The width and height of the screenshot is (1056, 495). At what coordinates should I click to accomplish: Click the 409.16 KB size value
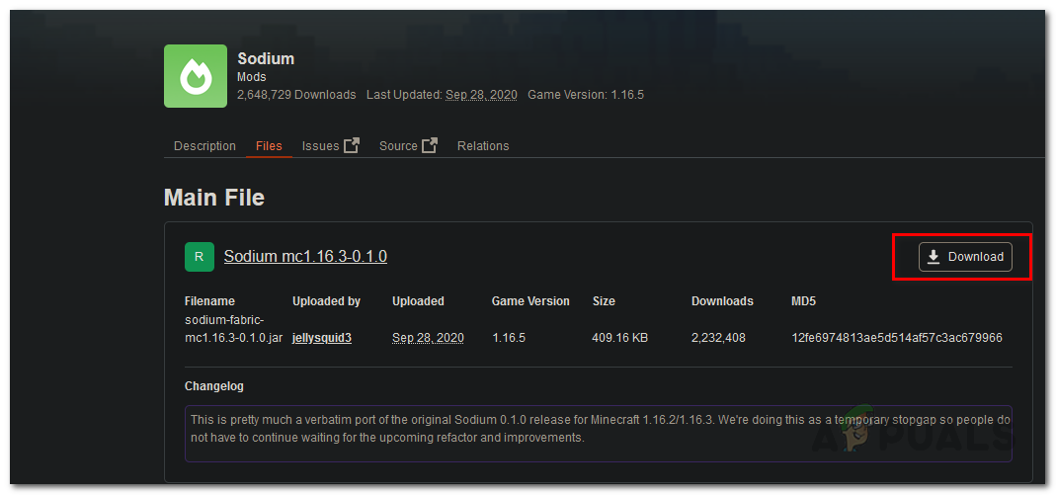pyautogui.click(x=619, y=338)
